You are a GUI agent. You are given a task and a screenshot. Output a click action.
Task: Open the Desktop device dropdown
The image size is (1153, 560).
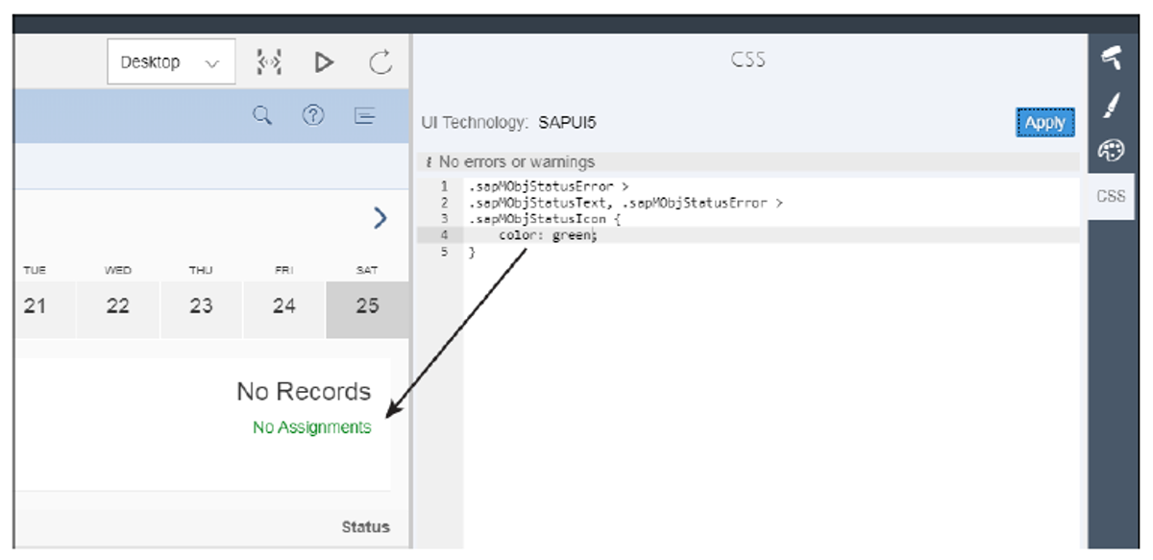(x=171, y=61)
